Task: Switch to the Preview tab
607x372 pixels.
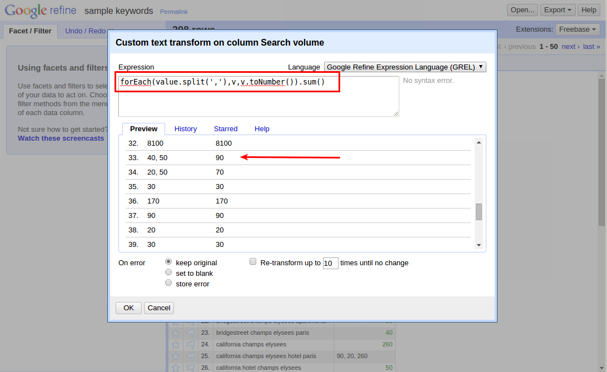Action: (143, 129)
